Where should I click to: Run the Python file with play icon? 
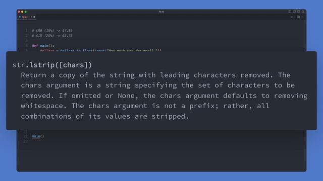pos(292,17)
